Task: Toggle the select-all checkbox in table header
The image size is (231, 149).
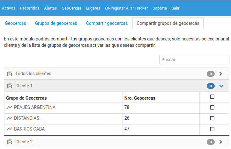Action: (212, 97)
